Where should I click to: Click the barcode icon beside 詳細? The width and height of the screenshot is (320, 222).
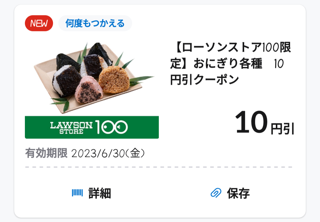(x=77, y=193)
